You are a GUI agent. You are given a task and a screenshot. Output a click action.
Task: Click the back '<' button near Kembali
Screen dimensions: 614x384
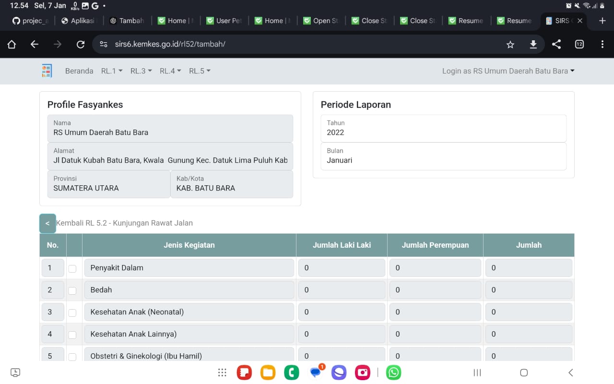click(47, 223)
